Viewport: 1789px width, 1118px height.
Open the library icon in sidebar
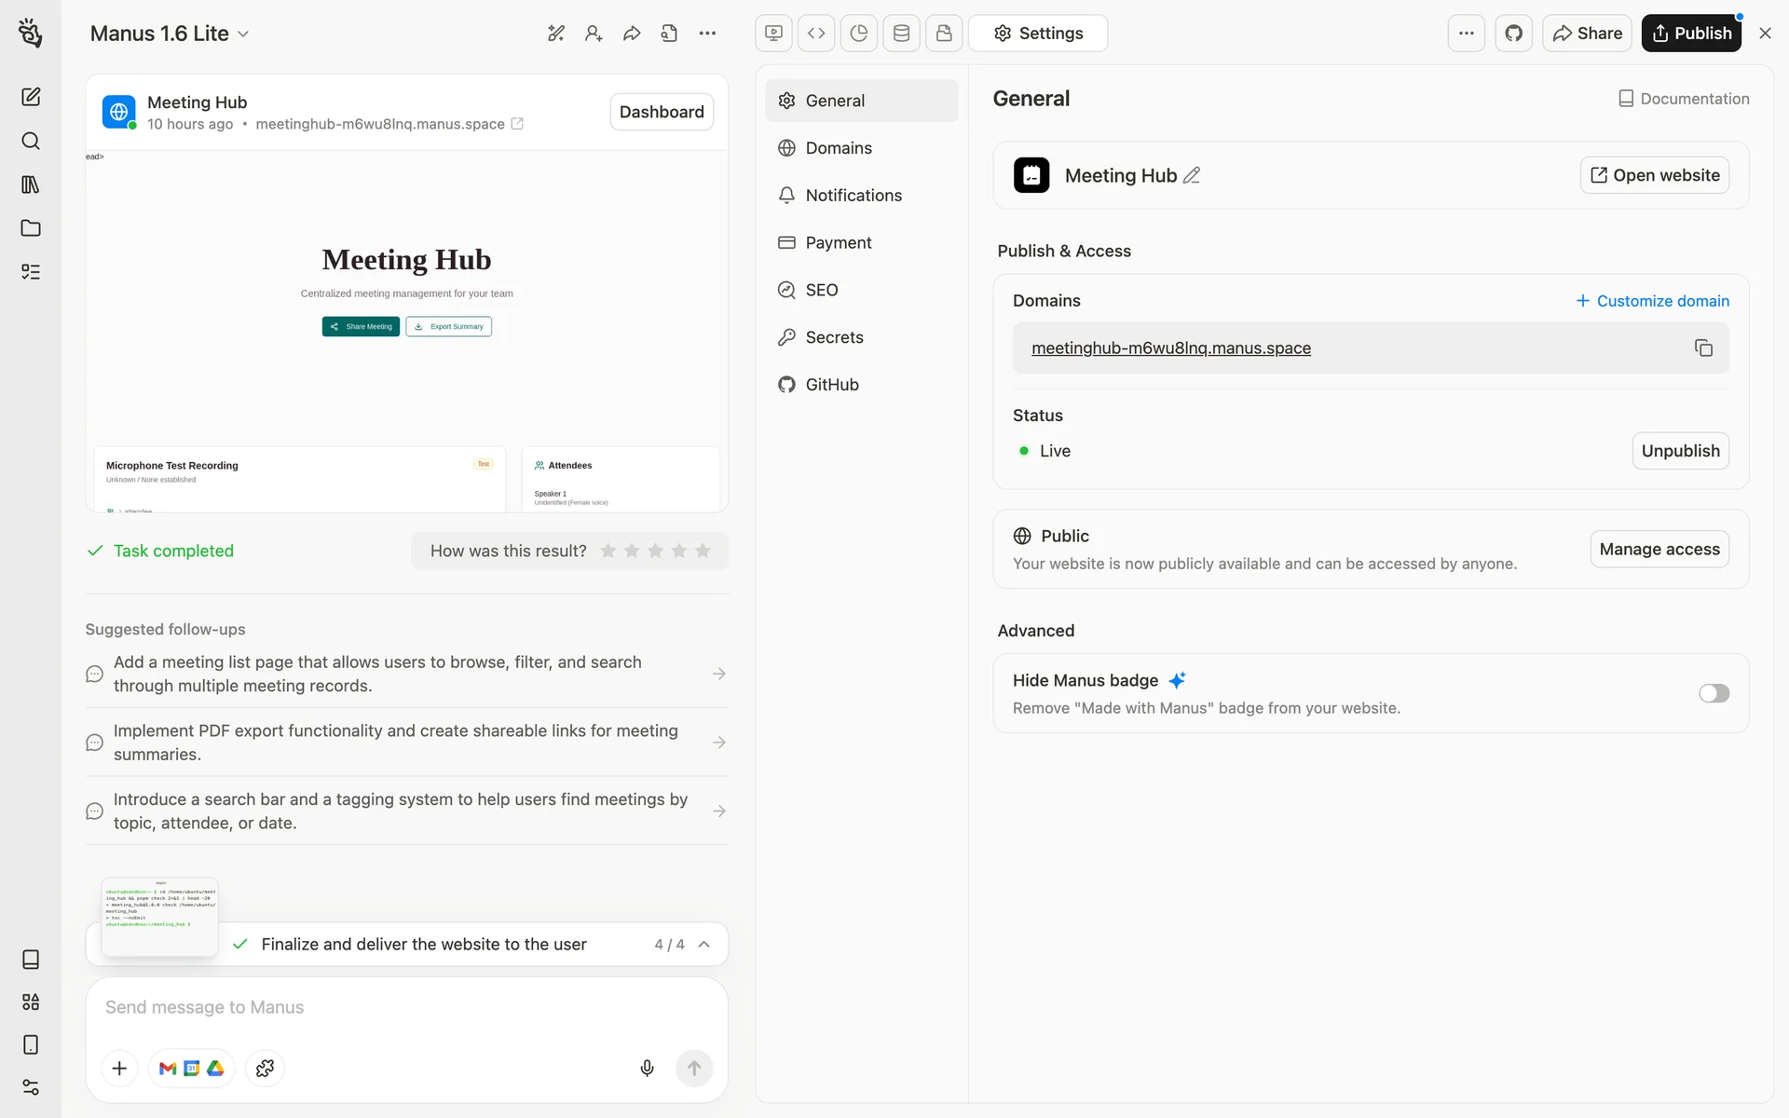pos(31,184)
